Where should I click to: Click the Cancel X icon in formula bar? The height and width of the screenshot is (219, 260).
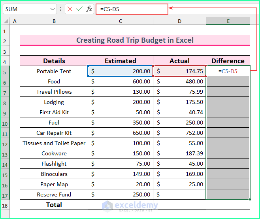pyautogui.click(x=70, y=9)
